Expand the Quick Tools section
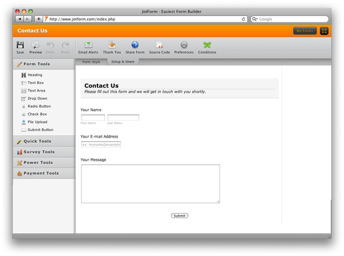This screenshot has width=344, height=256. [44, 141]
